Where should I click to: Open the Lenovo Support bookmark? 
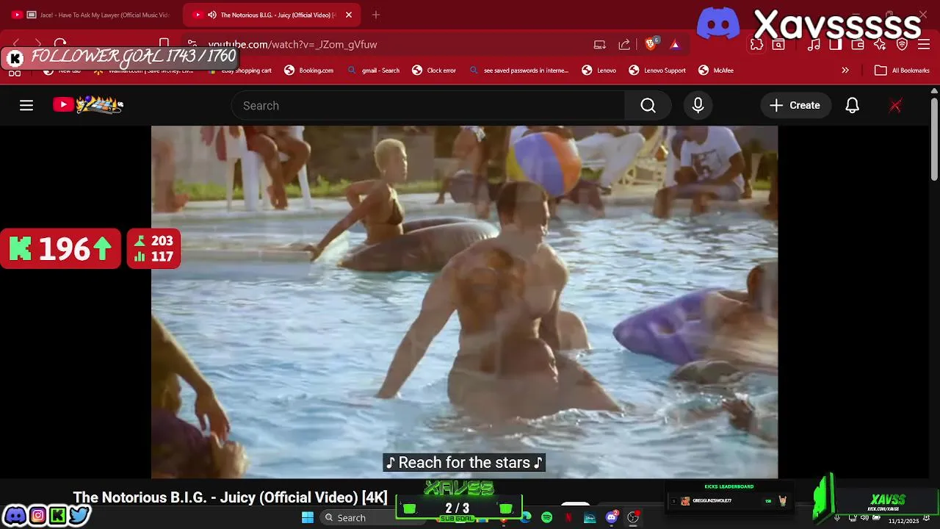658,71
